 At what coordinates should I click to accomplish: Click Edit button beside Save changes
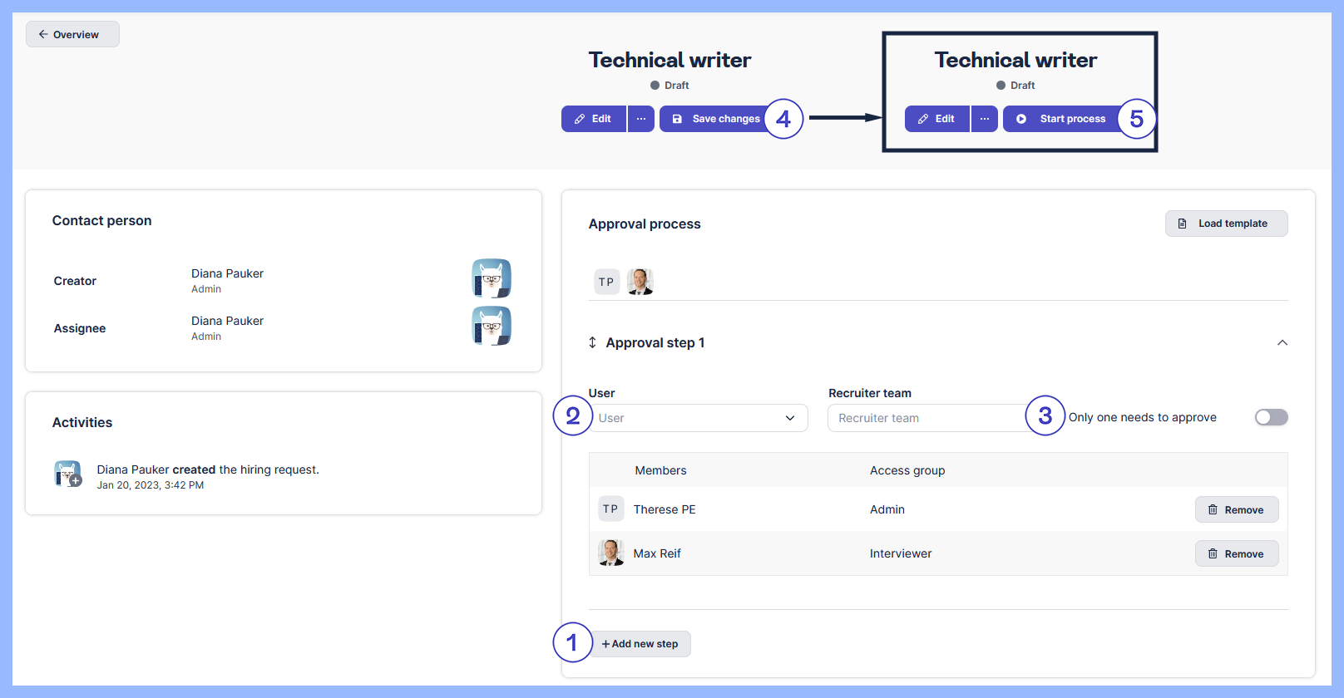[x=593, y=119]
